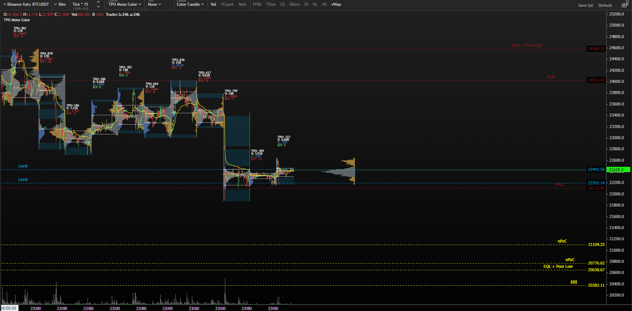Click the TPO: 309 profile stats
The width and height of the screenshot is (632, 311).
[x=258, y=154]
